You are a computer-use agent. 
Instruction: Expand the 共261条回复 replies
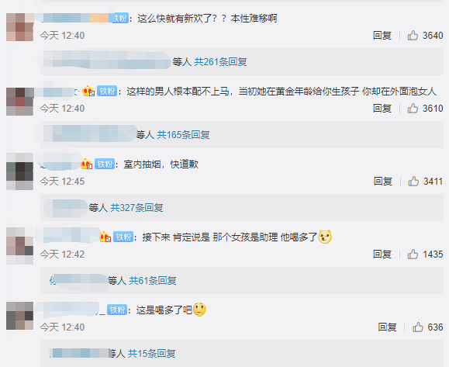coord(220,61)
